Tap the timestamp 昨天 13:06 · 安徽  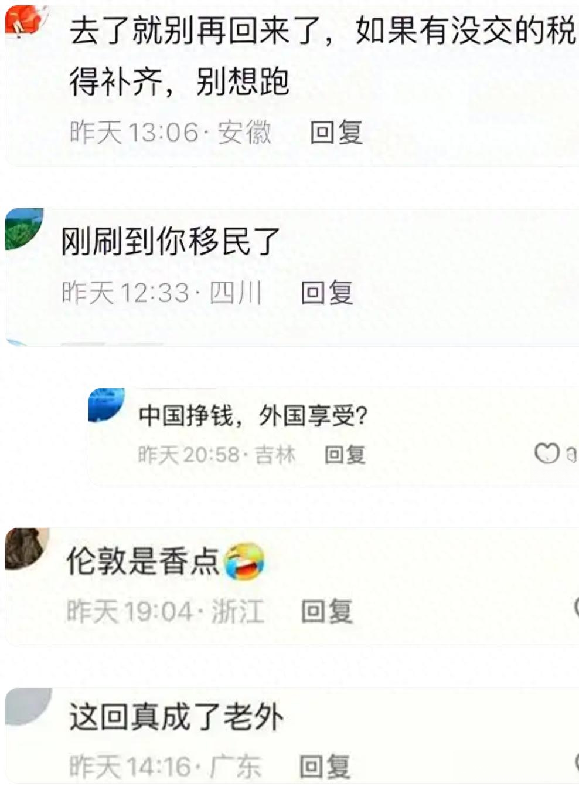tap(171, 133)
